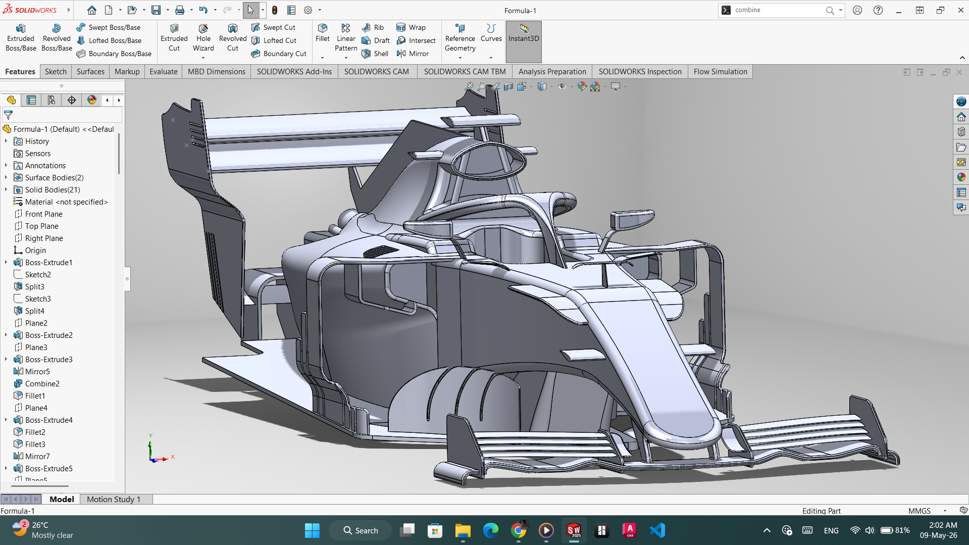Open the Save dropdown arrow
969x545 pixels.
[168, 10]
